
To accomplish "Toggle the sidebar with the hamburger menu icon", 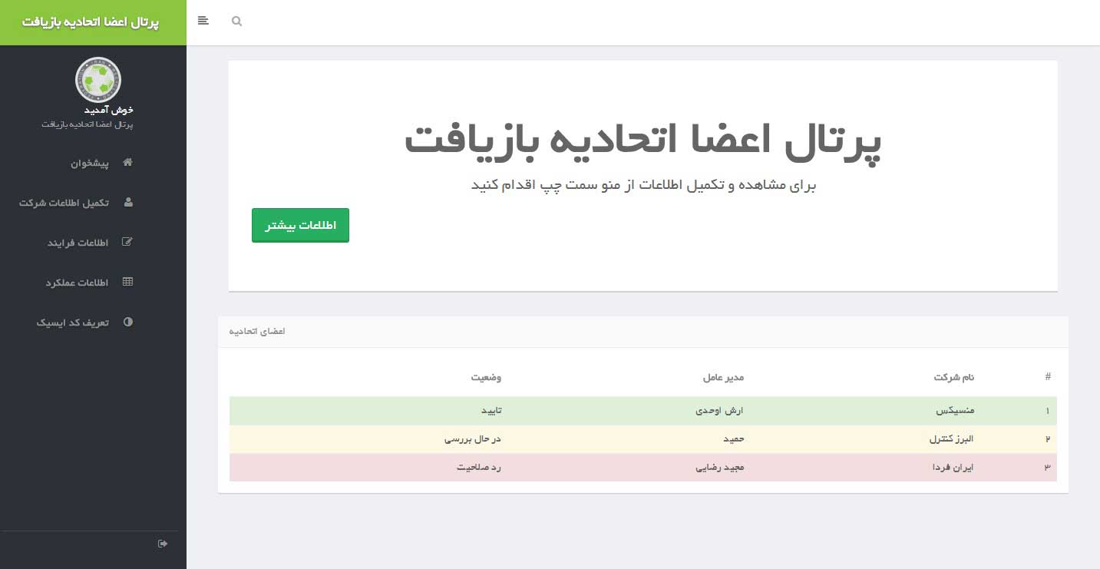I will pos(203,21).
